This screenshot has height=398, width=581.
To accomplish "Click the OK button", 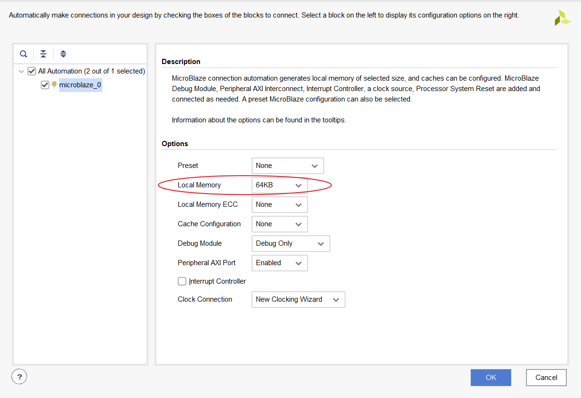I will tap(491, 378).
